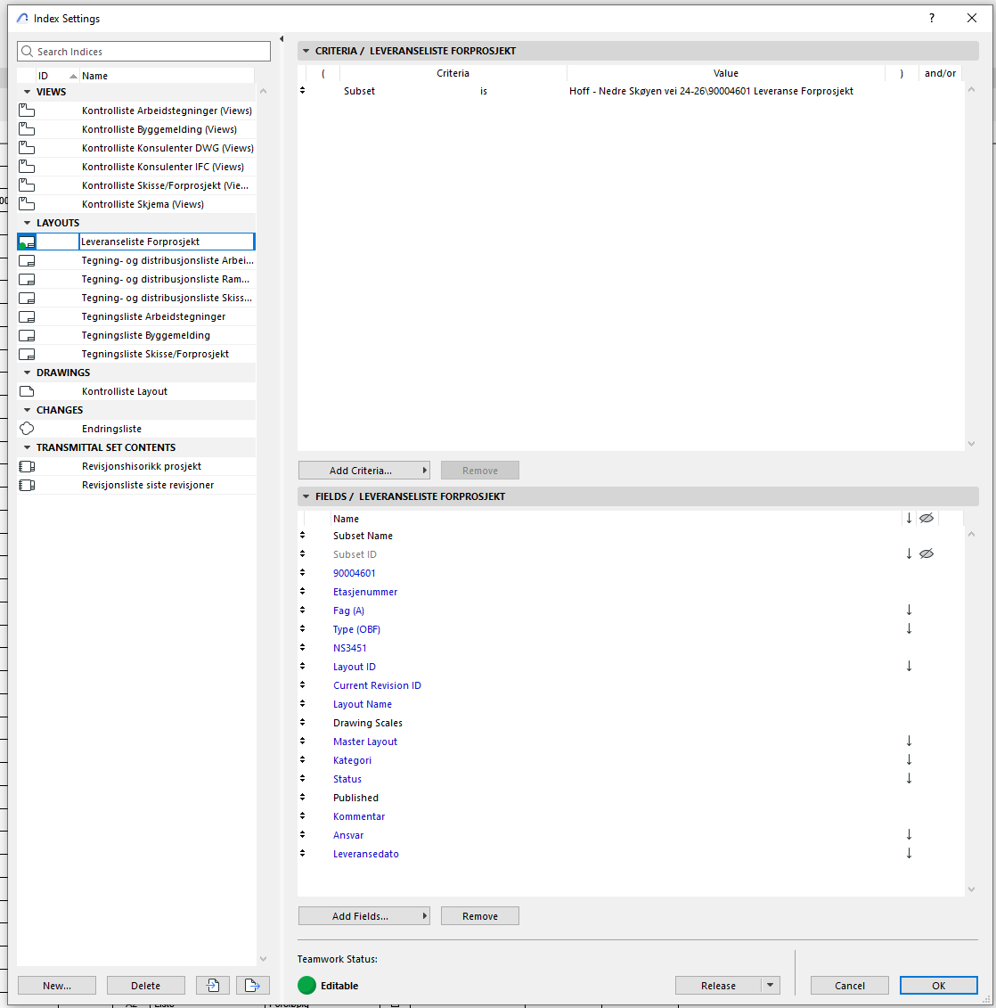The width and height of the screenshot is (996, 1008).
Task: Click the Kontrolliste Byggemelding views icon
Action: click(27, 129)
